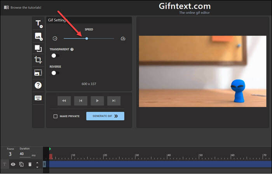Image resolution: width=272 pixels, height=174 pixels.
Task: Click the Gif Settings panel header
Action: [89, 20]
